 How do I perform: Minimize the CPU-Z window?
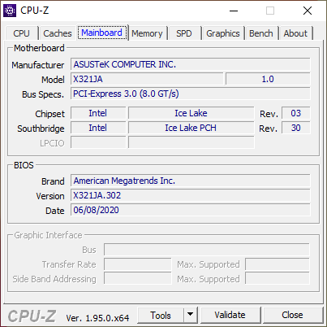coord(234,11)
